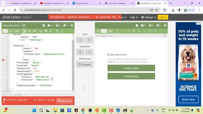This screenshot has height=114, width=203.
Task: Click the Sign in button
Action: point(163,17)
